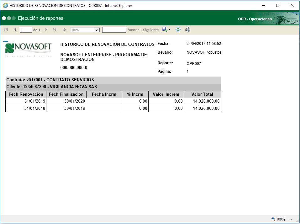Viewport: 300px width, 224px height.
Task: Click the Buscar search command
Action: (x=133, y=29)
